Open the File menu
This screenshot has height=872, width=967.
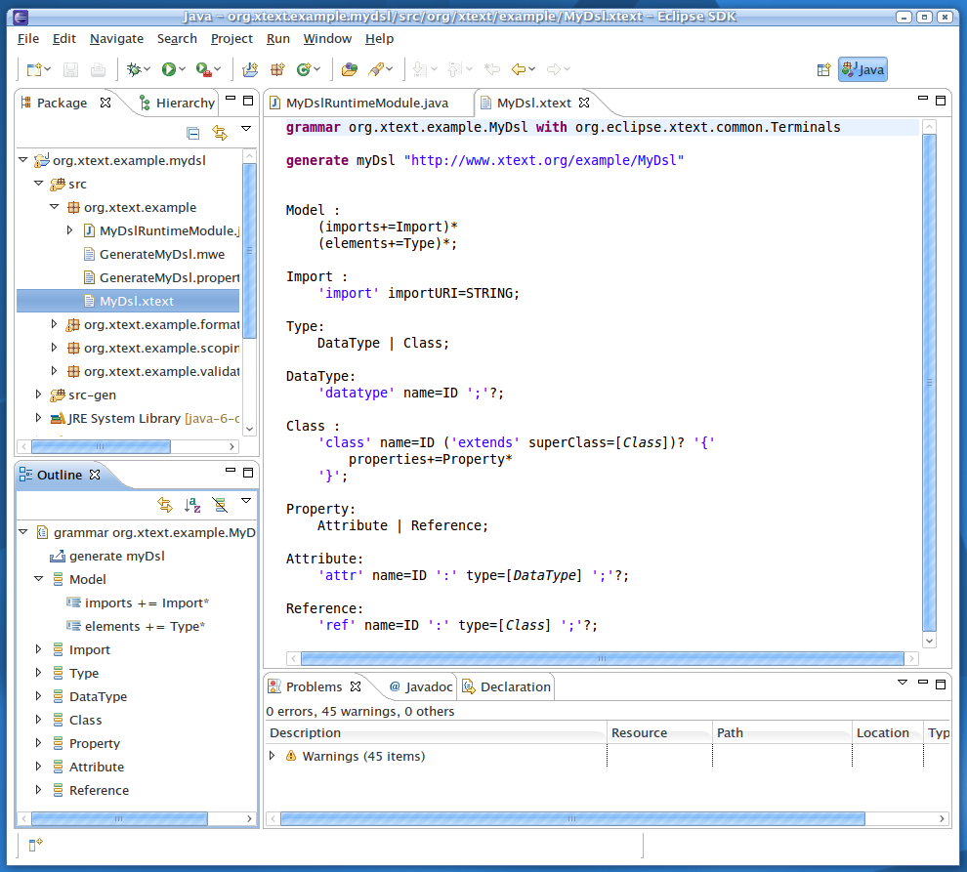[x=28, y=39]
